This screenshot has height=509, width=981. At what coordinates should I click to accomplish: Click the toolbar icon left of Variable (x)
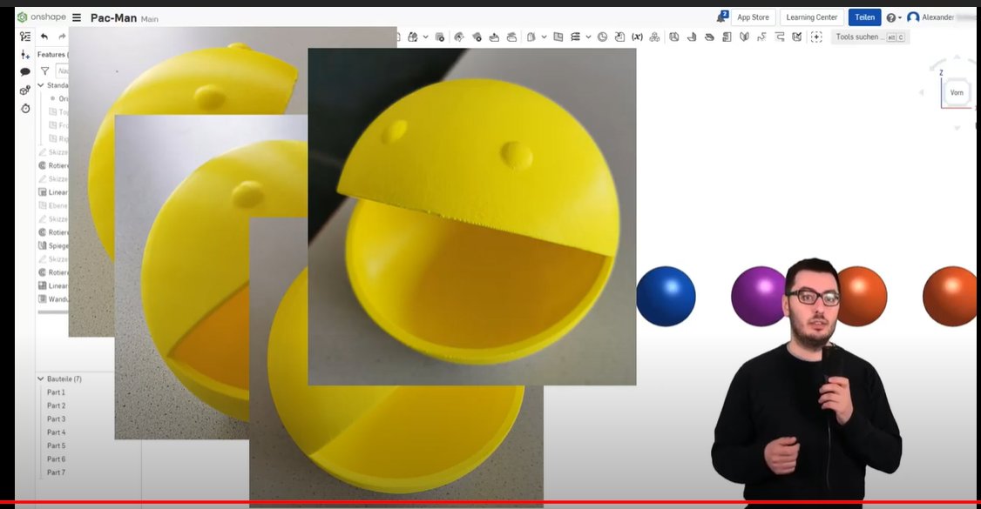(x=619, y=37)
